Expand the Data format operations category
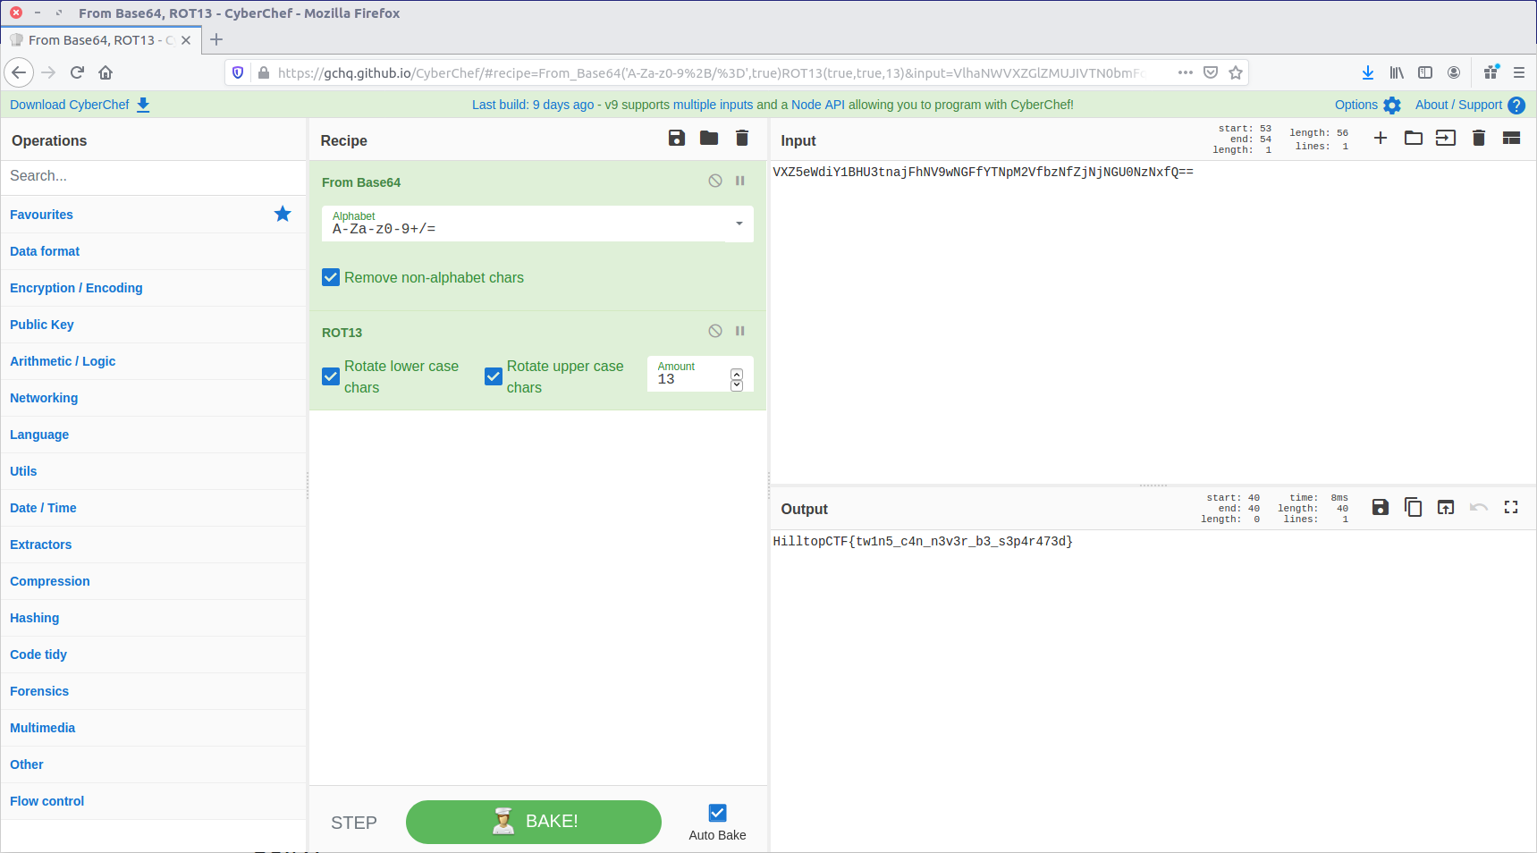Image resolution: width=1537 pixels, height=853 pixels. 45,251
